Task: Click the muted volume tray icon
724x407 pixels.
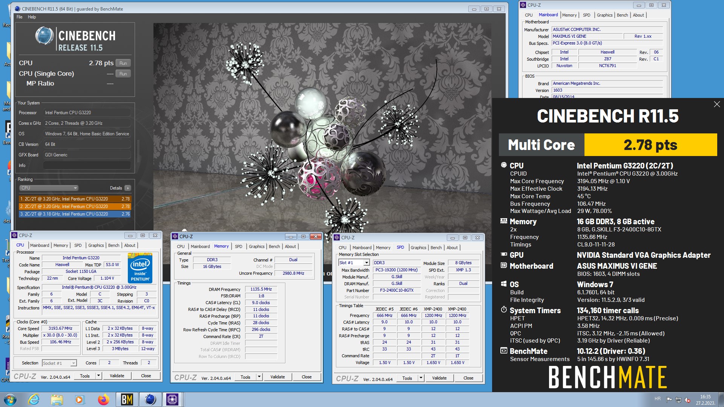Action: coord(687,400)
